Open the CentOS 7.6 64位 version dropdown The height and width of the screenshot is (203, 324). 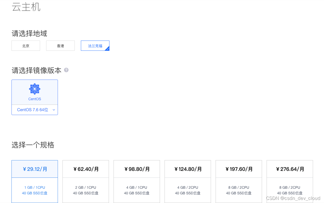(35, 110)
